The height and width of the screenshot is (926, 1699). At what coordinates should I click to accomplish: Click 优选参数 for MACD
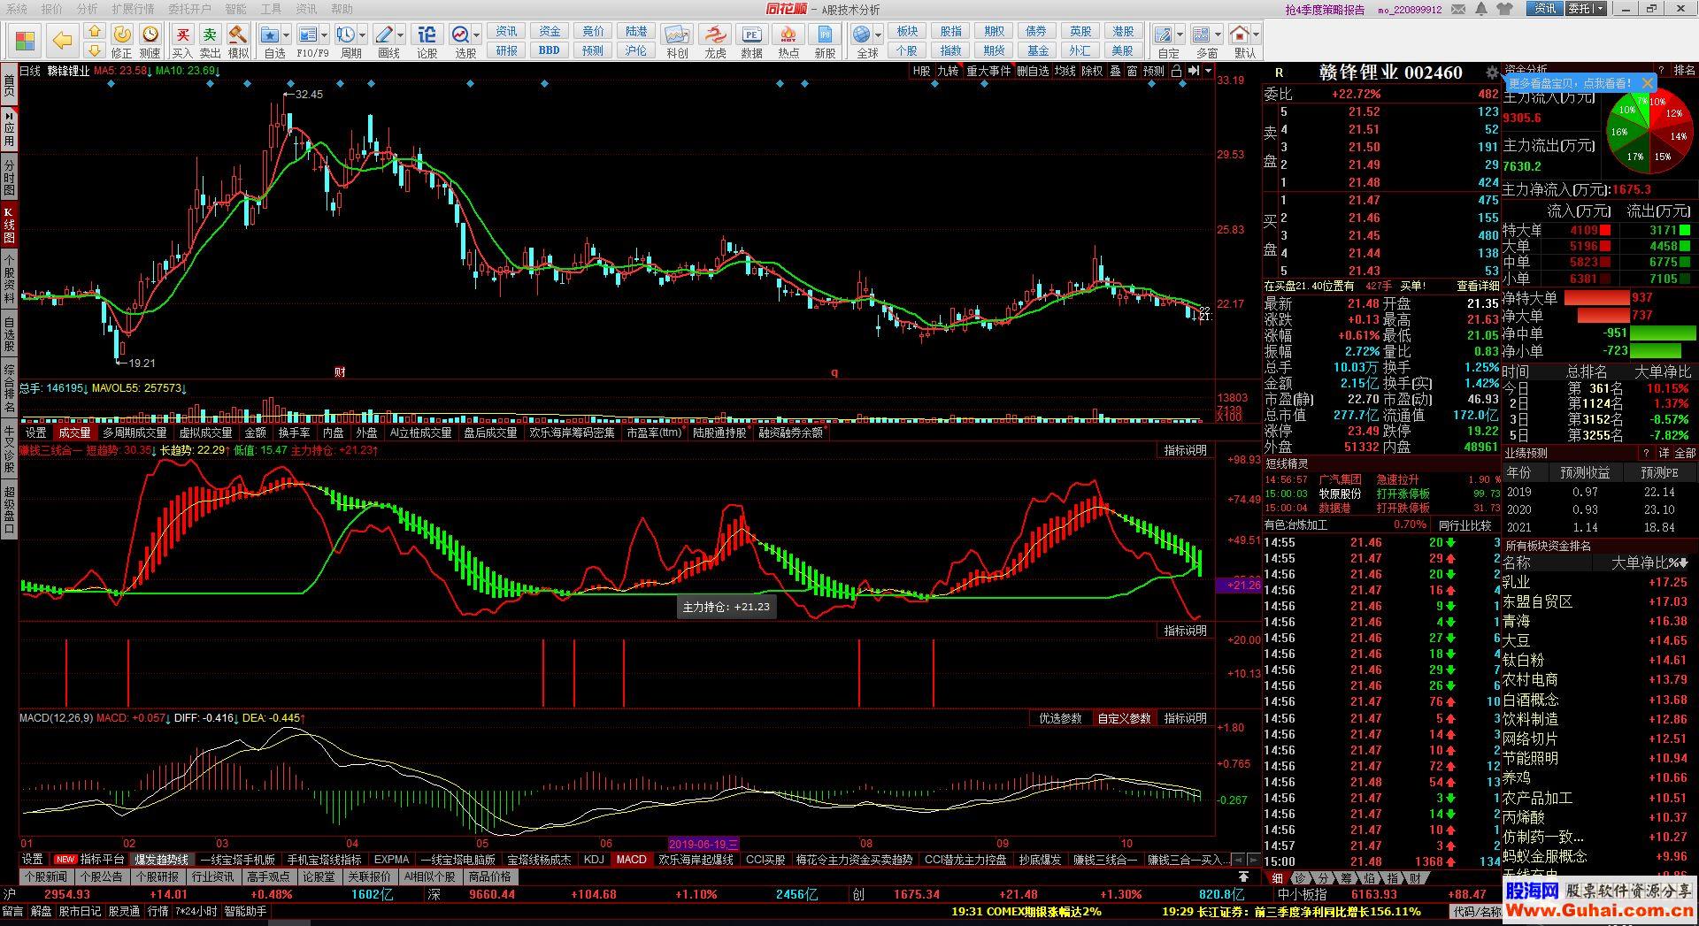(1060, 718)
